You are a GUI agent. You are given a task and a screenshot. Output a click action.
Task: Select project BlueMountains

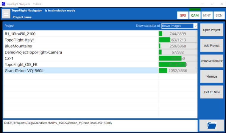(x=81, y=46)
